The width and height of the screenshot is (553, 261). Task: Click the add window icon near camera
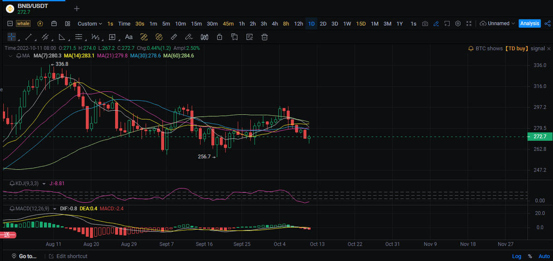pyautogui.click(x=447, y=24)
